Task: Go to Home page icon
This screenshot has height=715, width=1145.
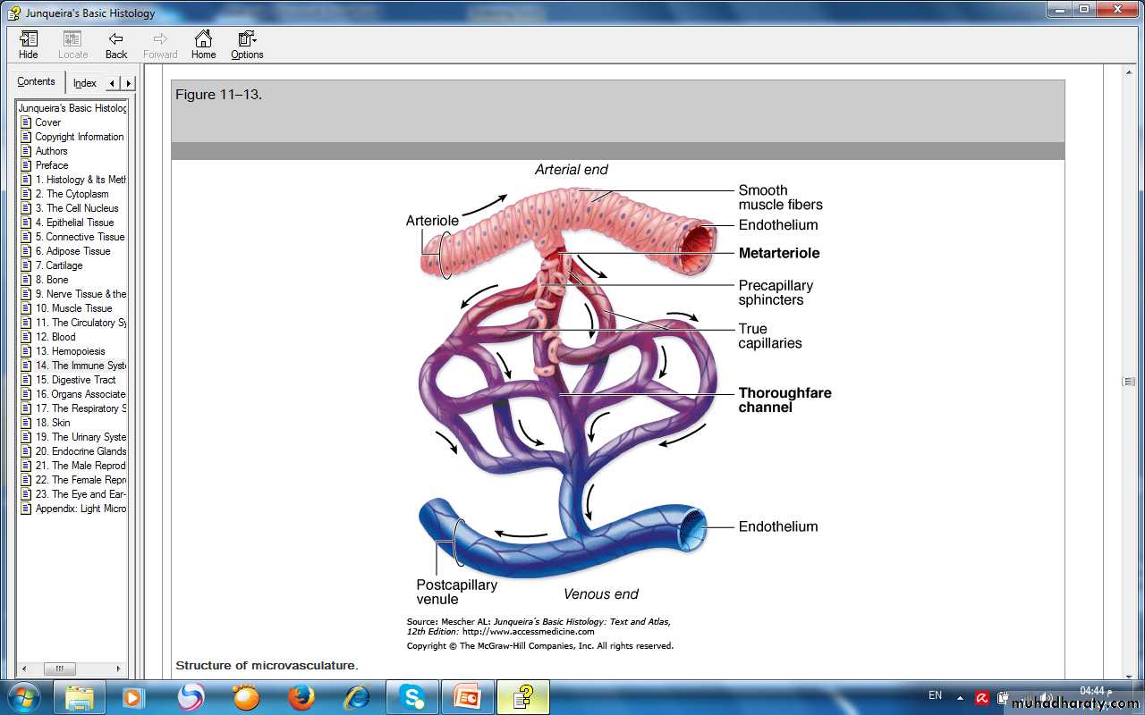Action: 203,39
